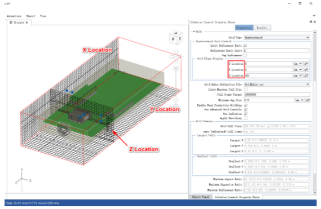Viewport: 321px width, 209px height.
Task: Toggle the Limit Refinement Ratio checkbox
Action: pos(245,46)
